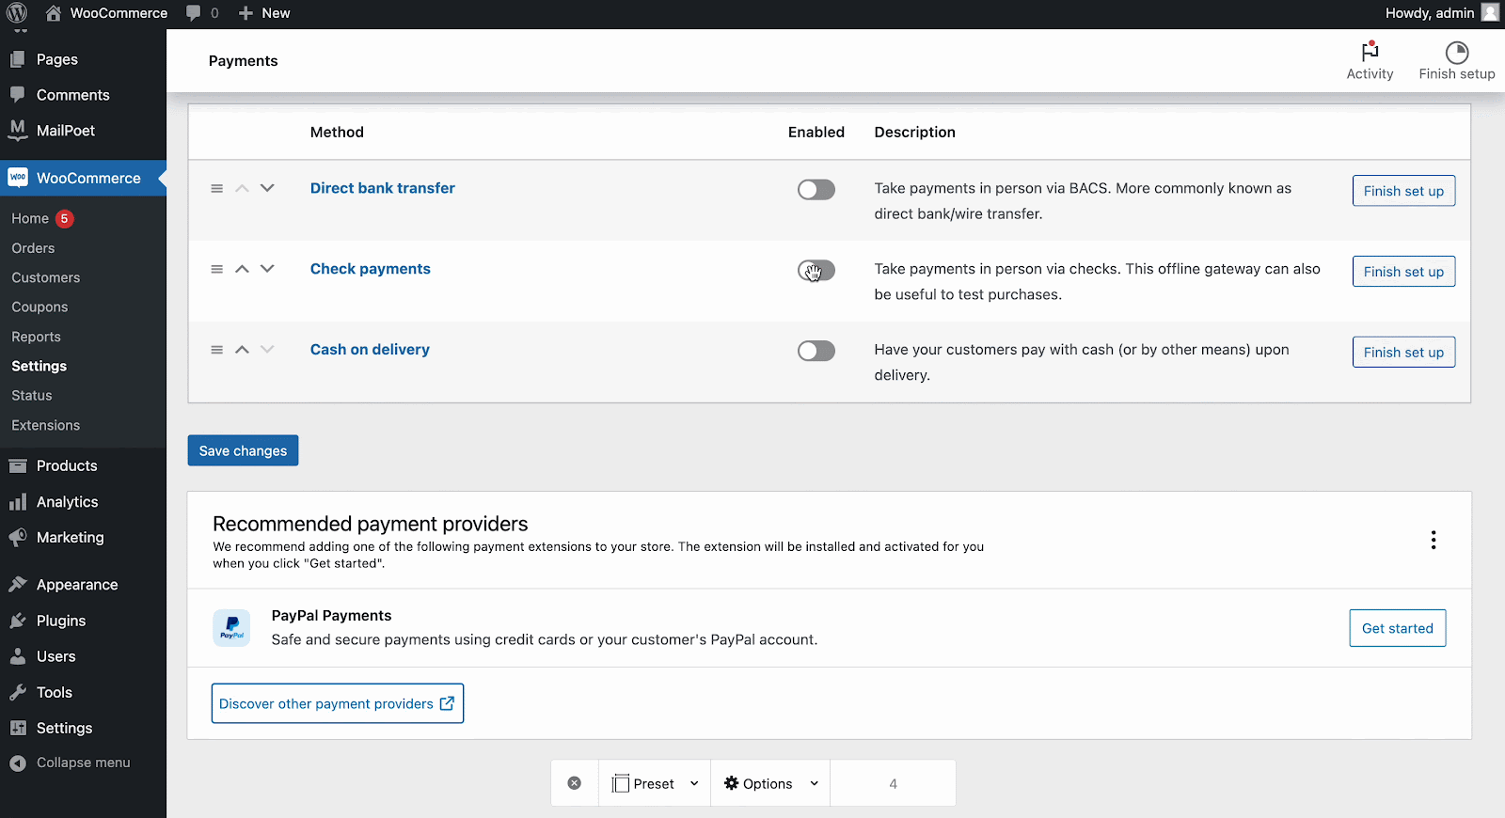
Task: Click Save changes button
Action: [243, 450]
